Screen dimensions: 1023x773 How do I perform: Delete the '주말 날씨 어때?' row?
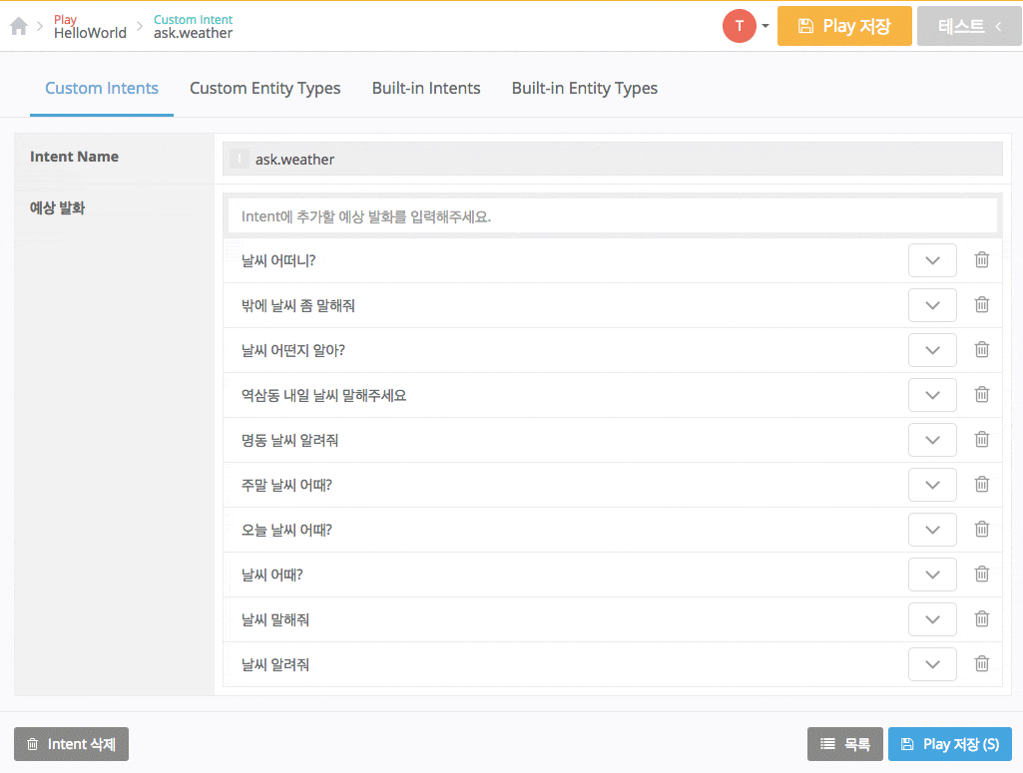(x=981, y=485)
